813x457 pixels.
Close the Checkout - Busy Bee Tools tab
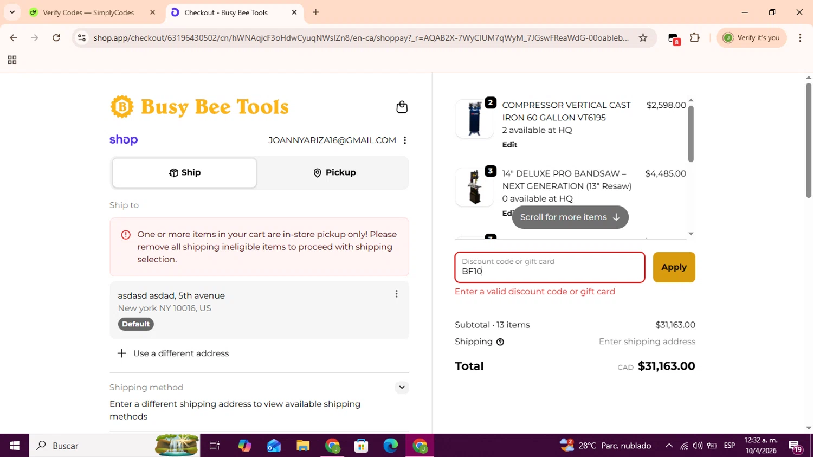click(294, 12)
